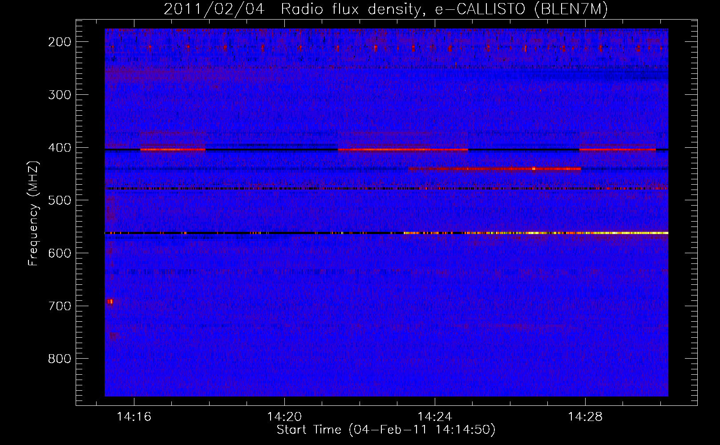Click the bright yellow emission line near 560 MHz

click(536, 233)
